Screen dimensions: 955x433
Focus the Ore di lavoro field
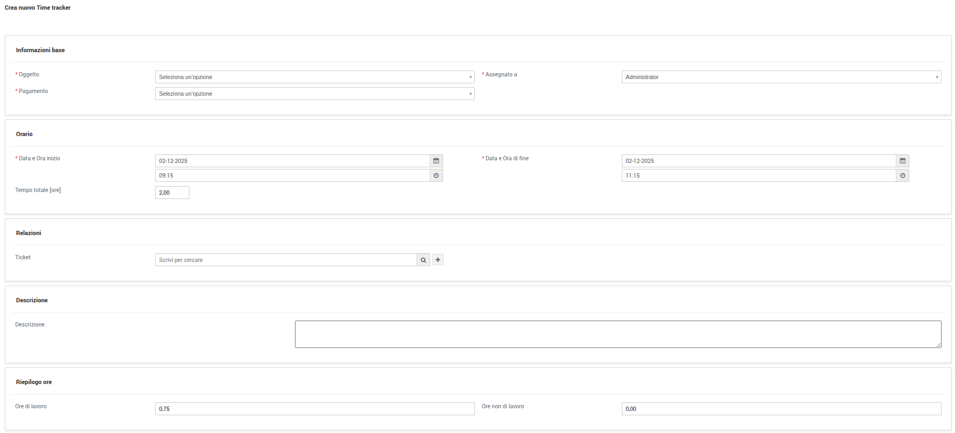314,409
